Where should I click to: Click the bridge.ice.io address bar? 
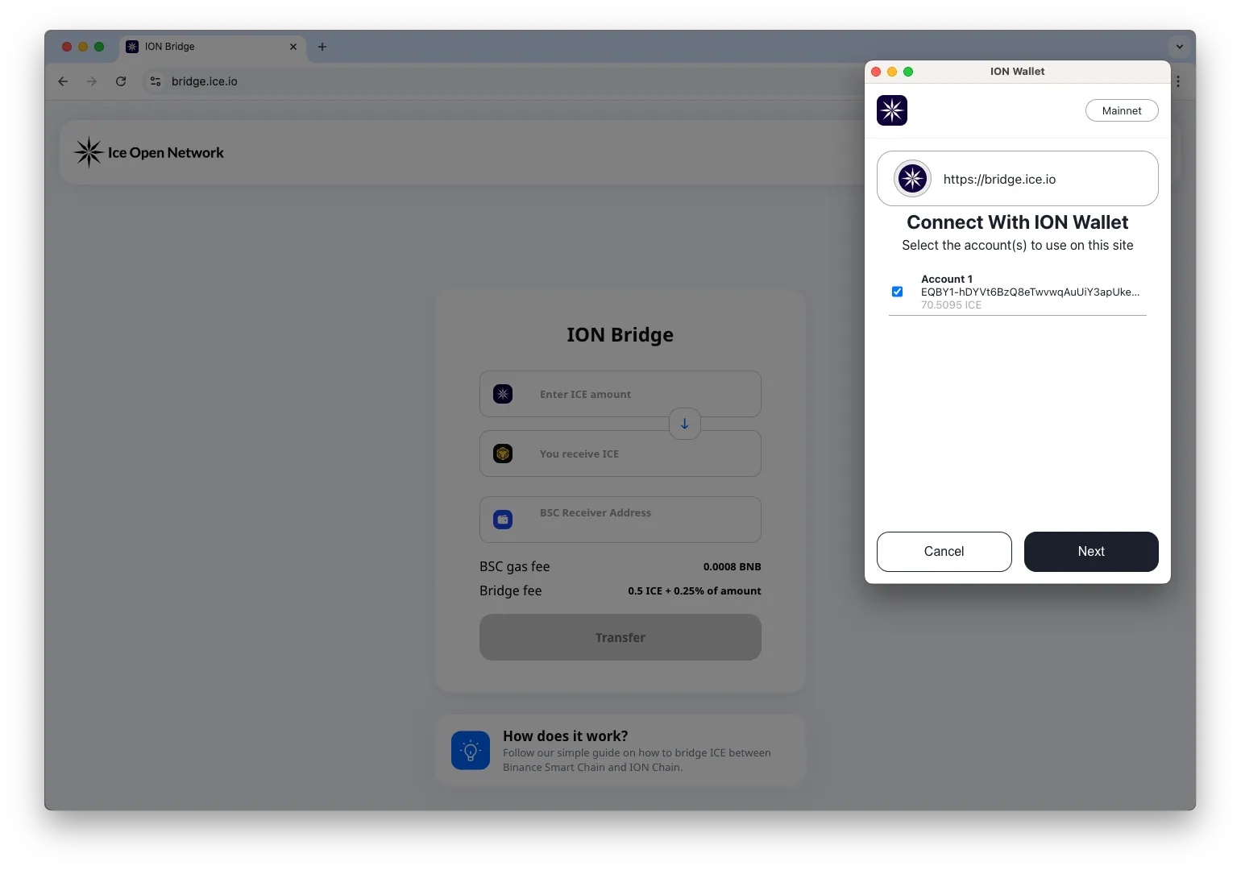[x=500, y=81]
